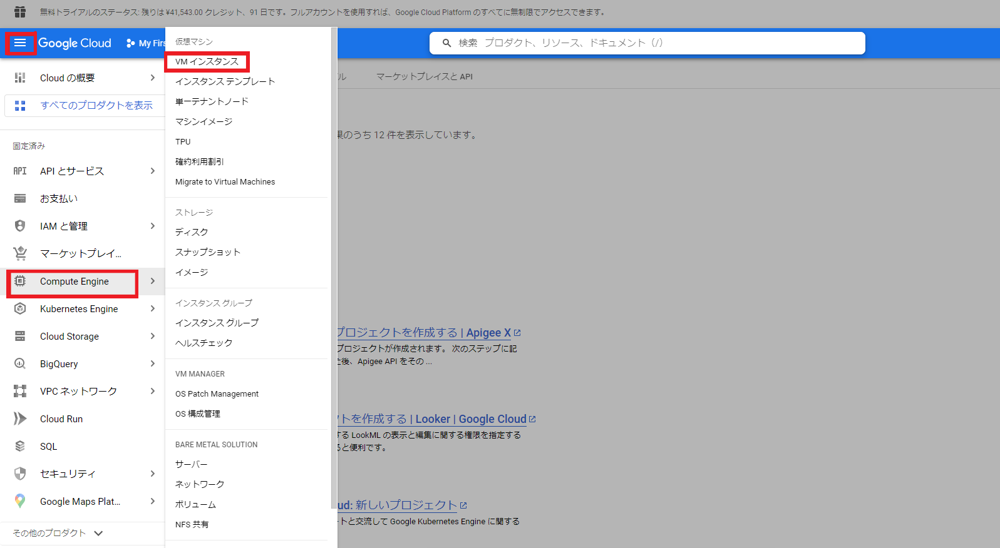Select ディスク under ストレージ
Viewport: 1000px width, 548px height.
(192, 232)
